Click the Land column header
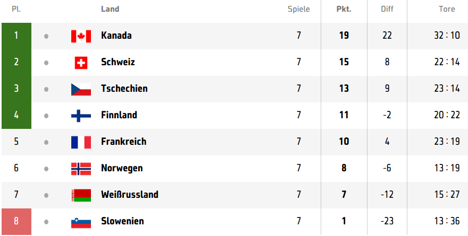 click(x=110, y=9)
